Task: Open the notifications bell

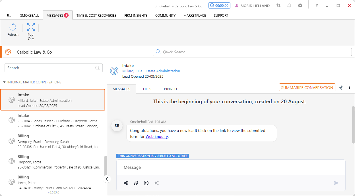Action: tap(289, 5)
